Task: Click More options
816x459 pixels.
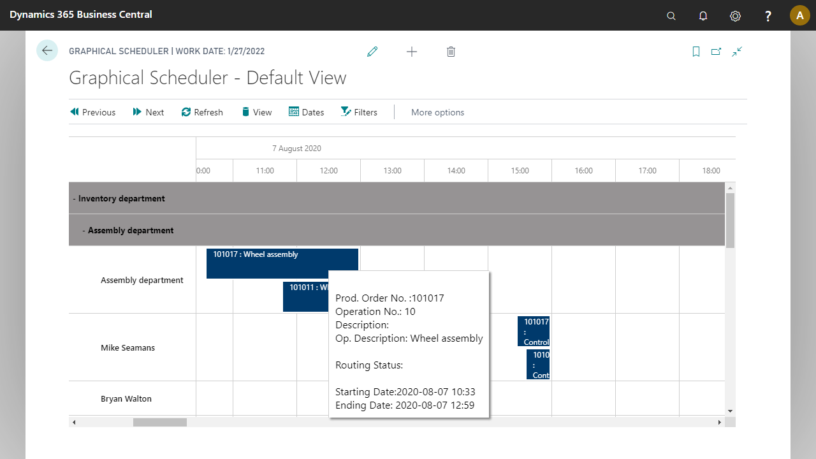Action: coord(437,112)
